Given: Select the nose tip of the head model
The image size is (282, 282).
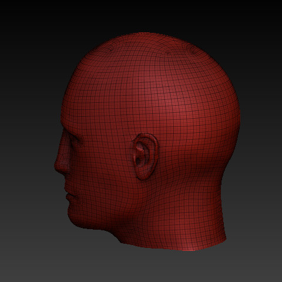Looking at the screenshot, I should tap(58, 166).
